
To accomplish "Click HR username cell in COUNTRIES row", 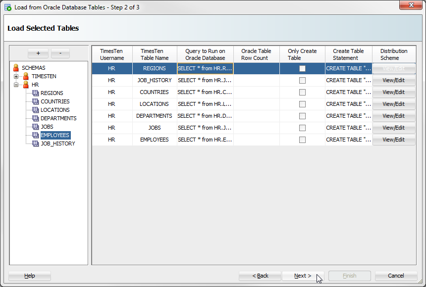I will (x=112, y=93).
